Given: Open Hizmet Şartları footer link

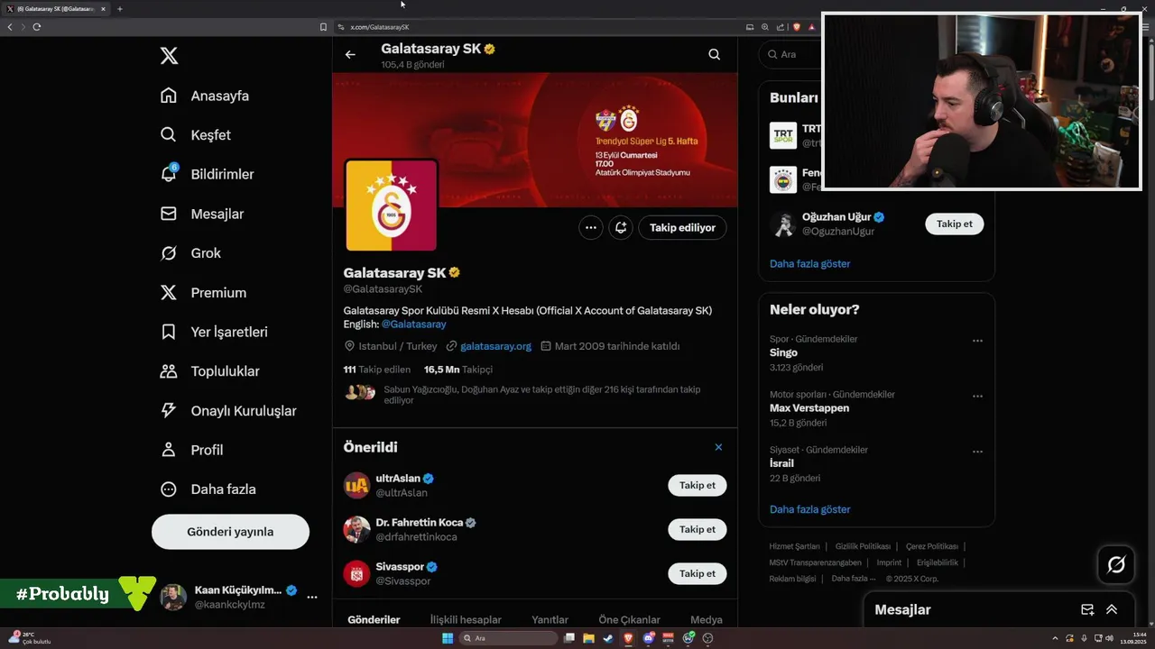Looking at the screenshot, I should (794, 546).
